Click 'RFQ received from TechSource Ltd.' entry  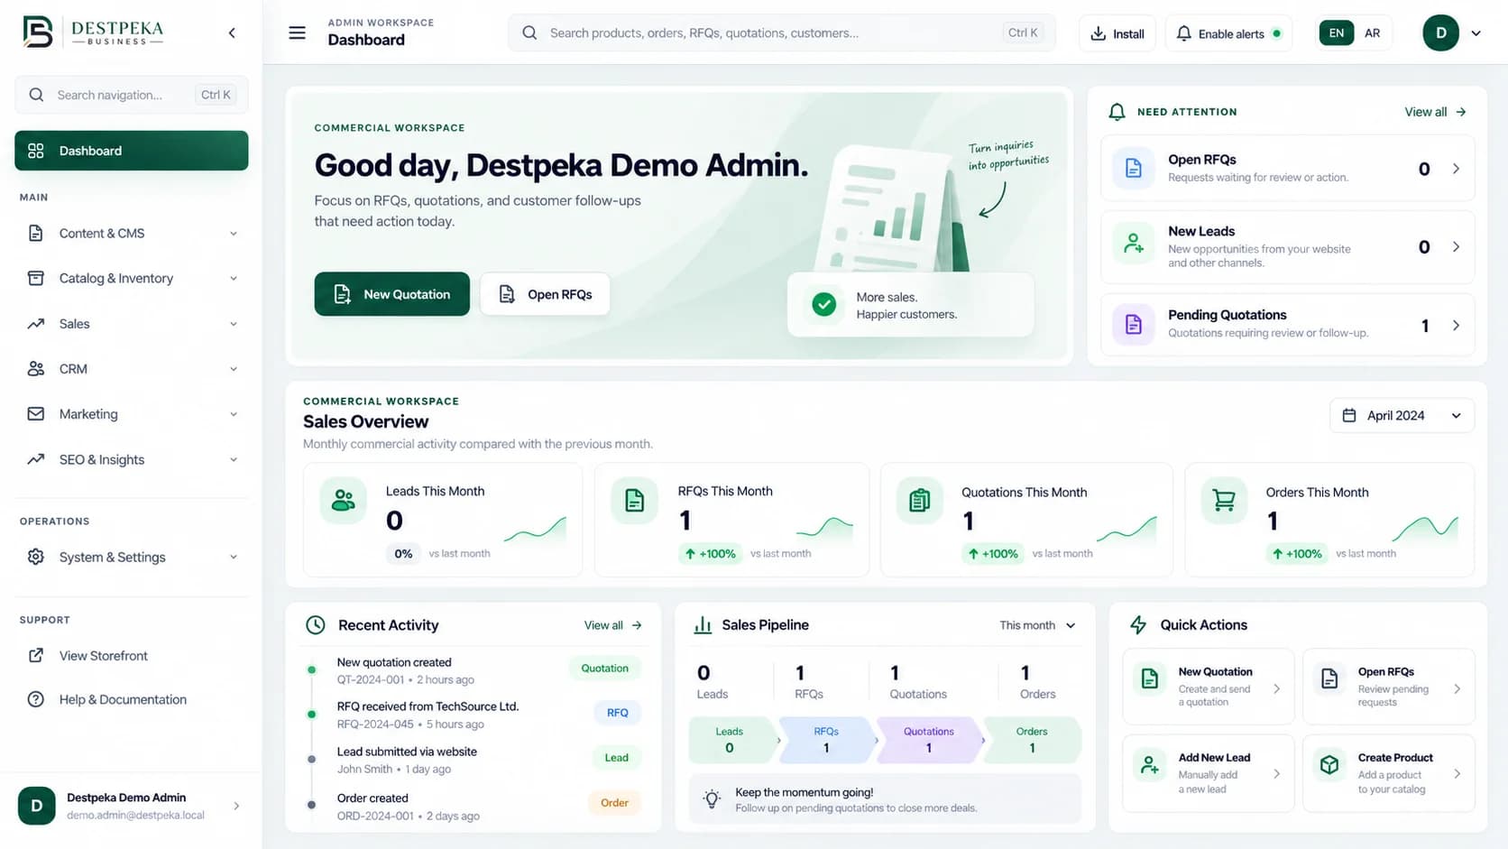pos(428,706)
